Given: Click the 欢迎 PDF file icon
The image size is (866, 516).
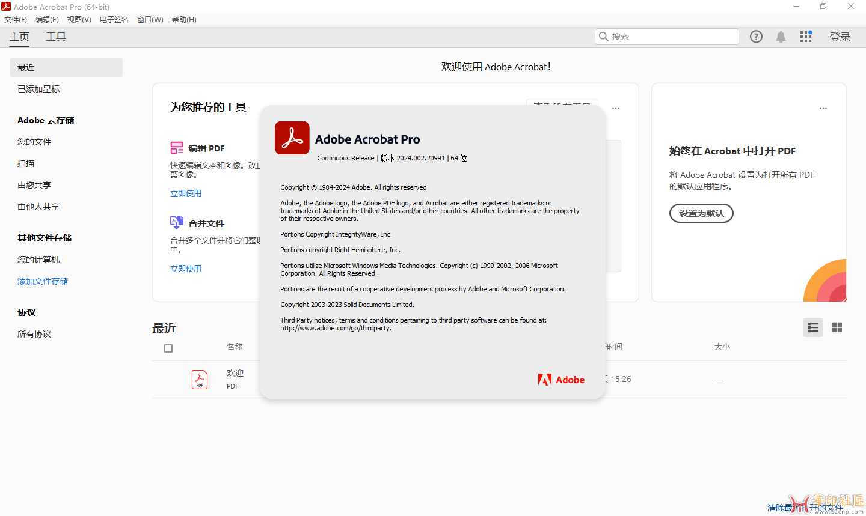Looking at the screenshot, I should (x=200, y=380).
